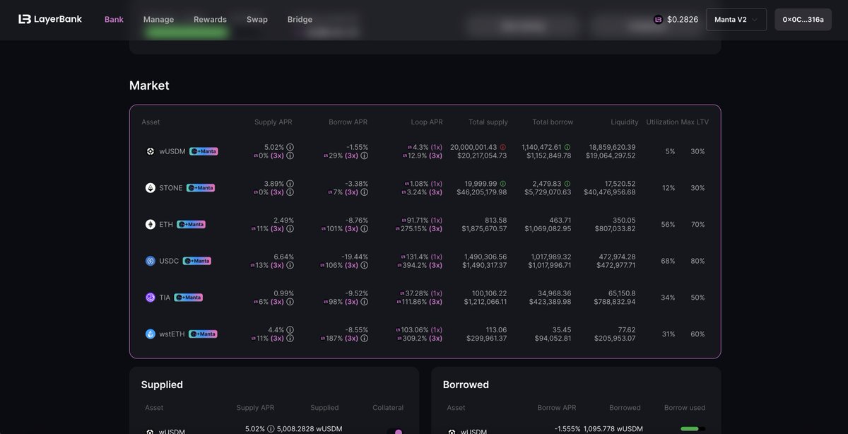This screenshot has width=848, height=434.
Task: Click the Borrow APR column header in Market
Action: [x=348, y=122]
